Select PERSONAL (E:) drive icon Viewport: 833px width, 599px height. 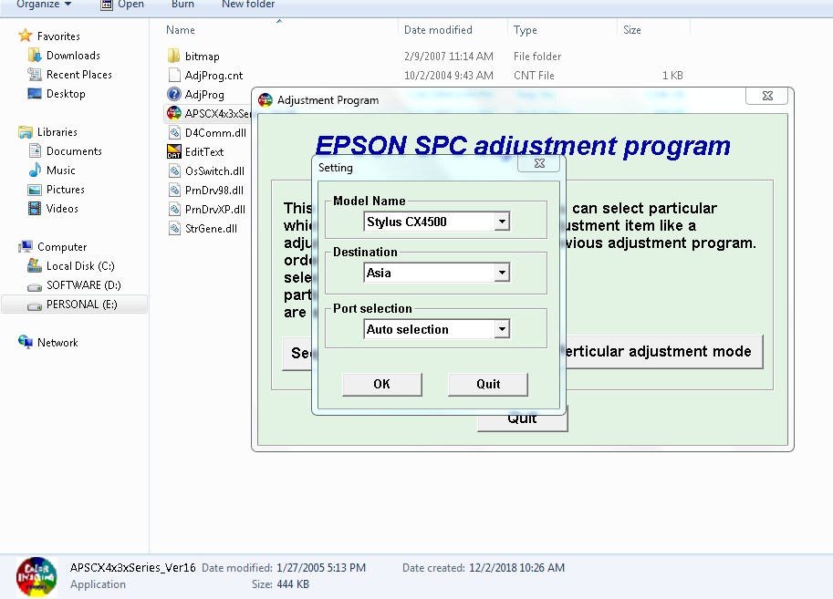coord(35,305)
